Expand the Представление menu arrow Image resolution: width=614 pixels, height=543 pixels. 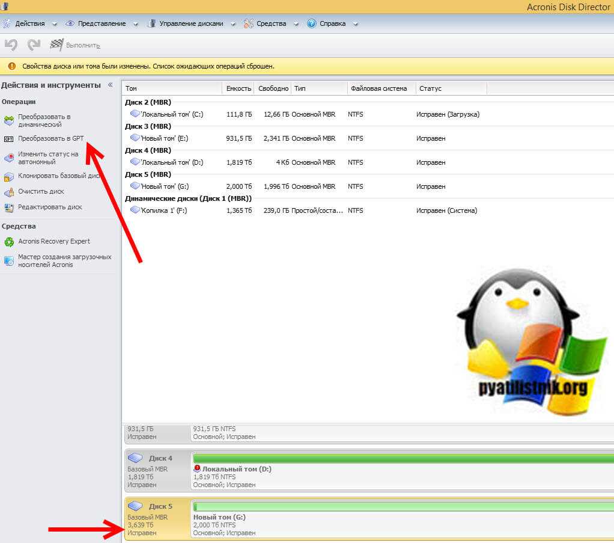135,24
